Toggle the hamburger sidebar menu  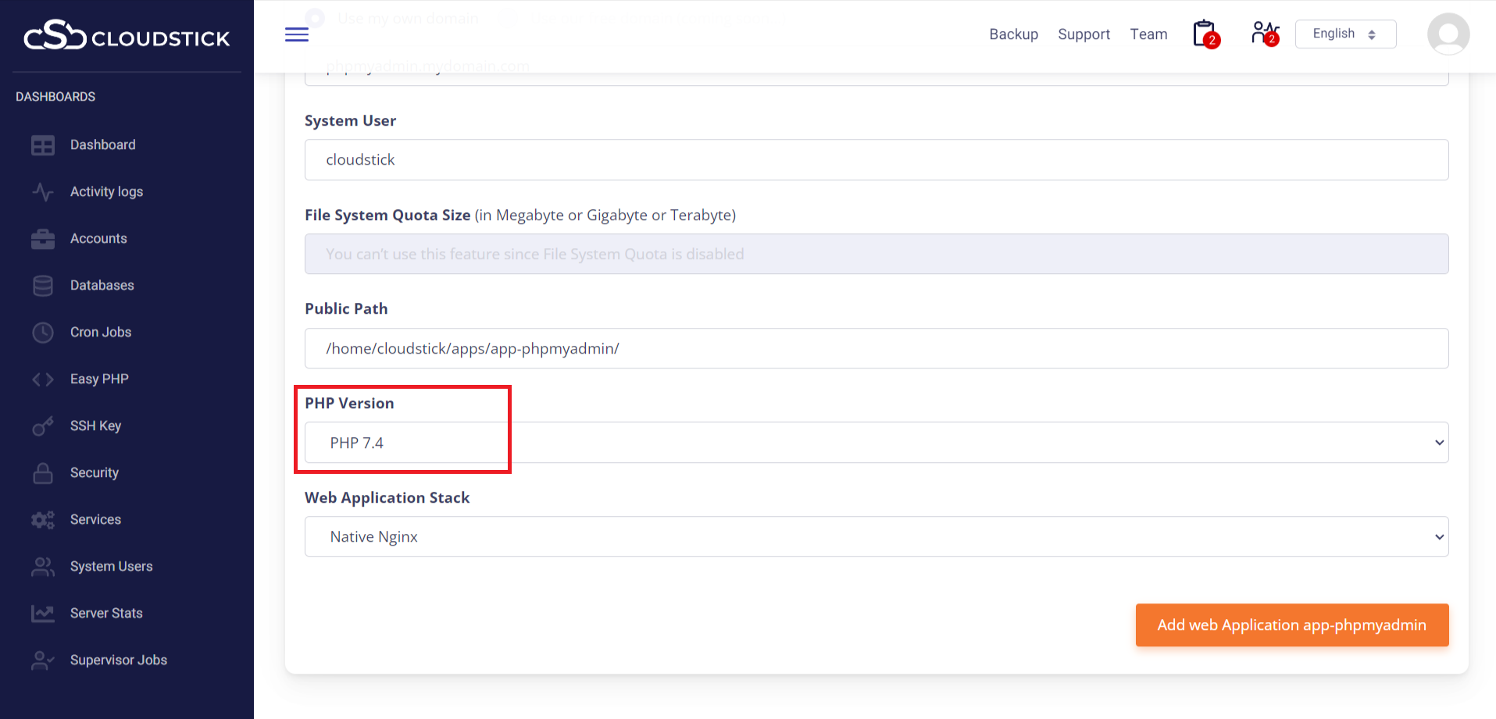pyautogui.click(x=297, y=34)
